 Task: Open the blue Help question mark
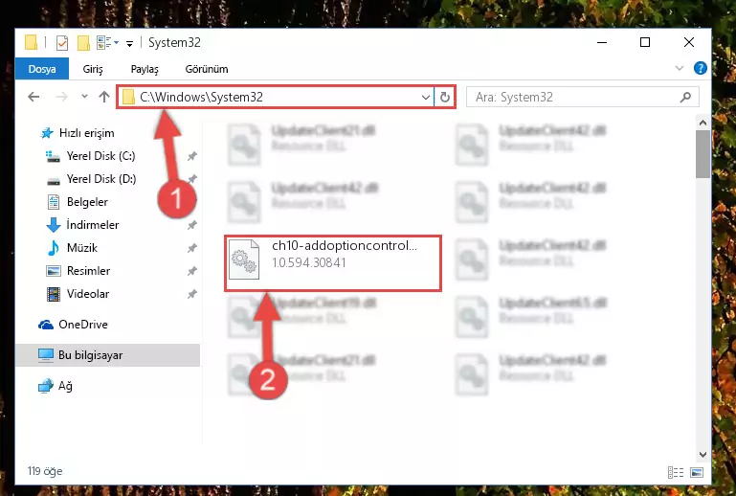700,69
